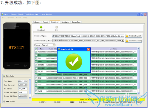The height and width of the screenshot is (109, 149).
Task: Click the Ext Clock value field
Action: click(x=23, y=89)
